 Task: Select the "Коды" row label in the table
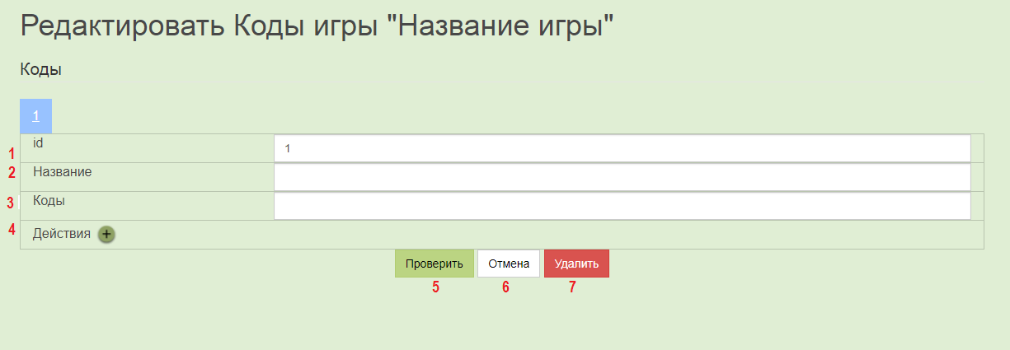click(x=49, y=200)
